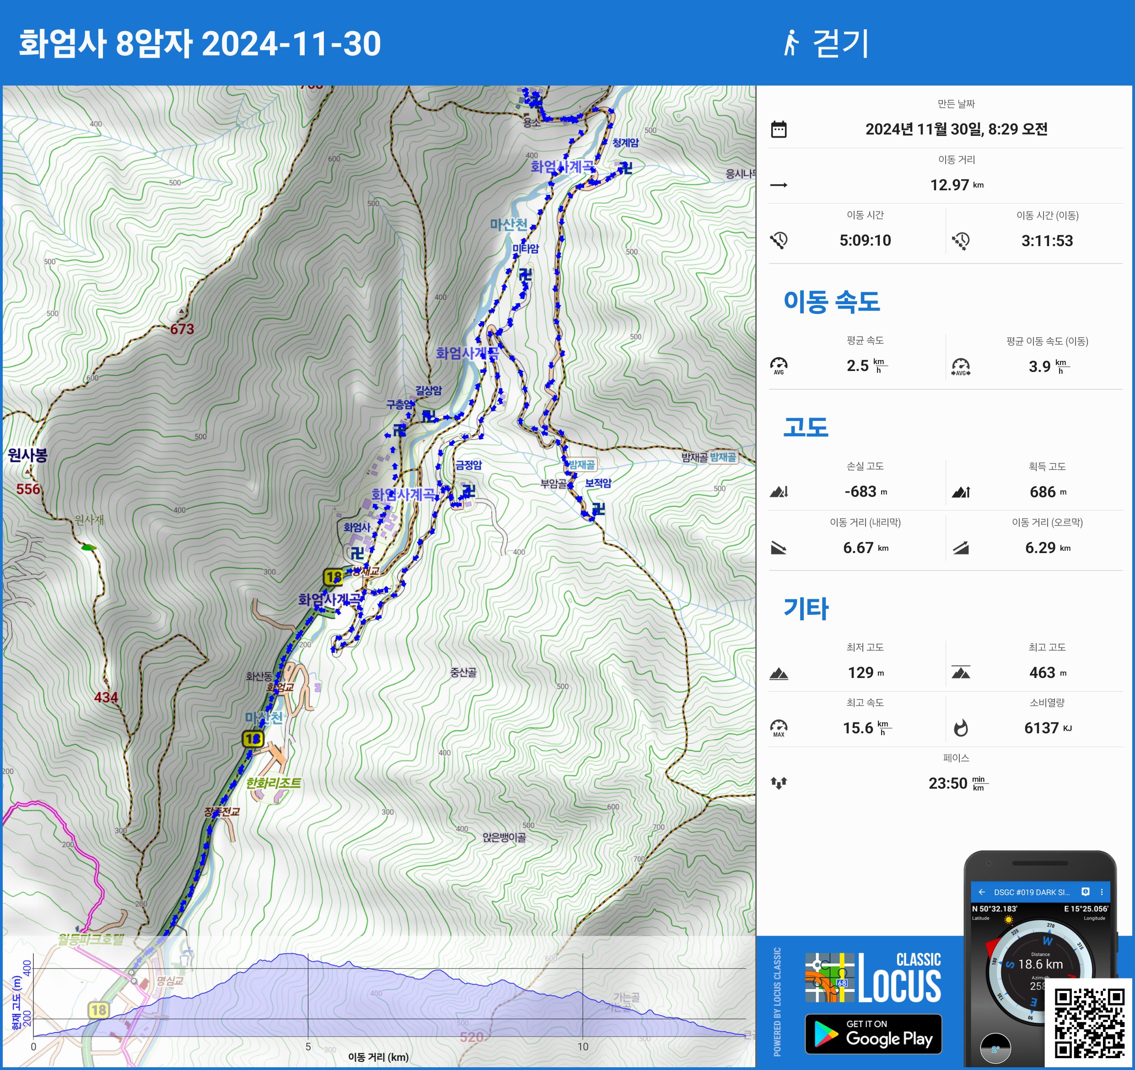
Task: Click the 길상암 hermitage label
Action: pyautogui.click(x=428, y=391)
